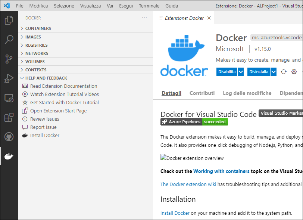Screen dimensions: 303x220
Task: Click the extension sync refresh icon
Action: click(x=284, y=72)
